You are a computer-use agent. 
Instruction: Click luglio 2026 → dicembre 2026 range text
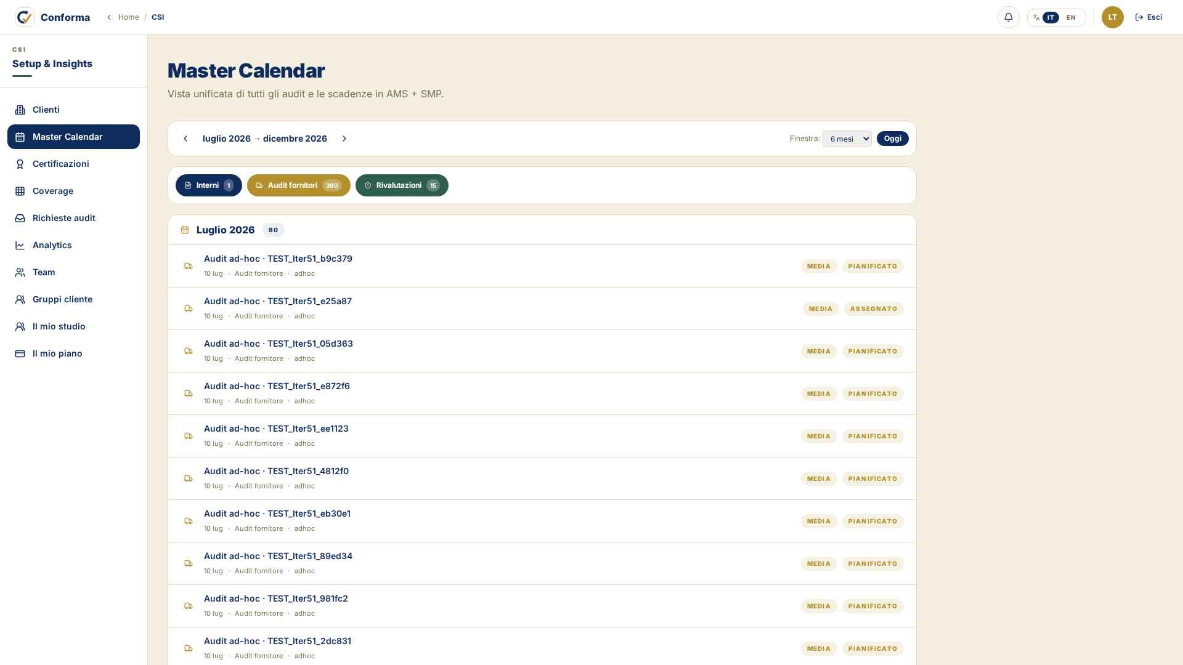point(265,139)
